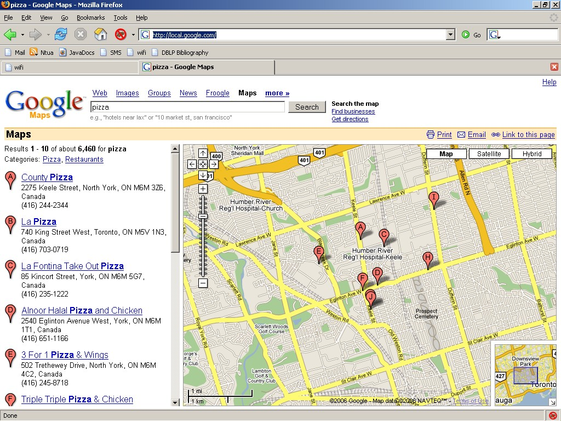Click the Find businesses link
561x421 pixels.
click(x=353, y=111)
